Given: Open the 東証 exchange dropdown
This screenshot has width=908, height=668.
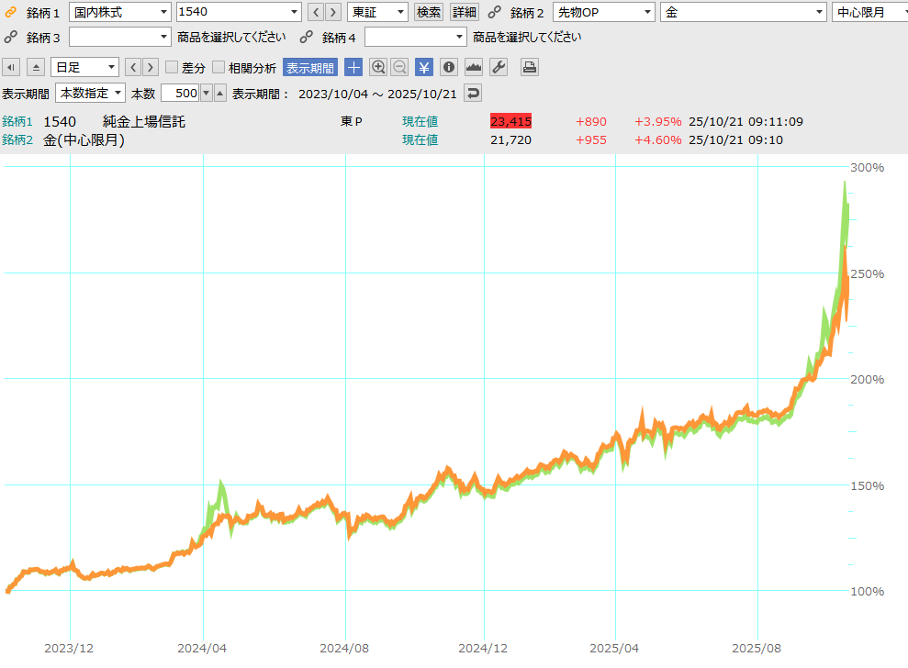Looking at the screenshot, I should (x=377, y=12).
